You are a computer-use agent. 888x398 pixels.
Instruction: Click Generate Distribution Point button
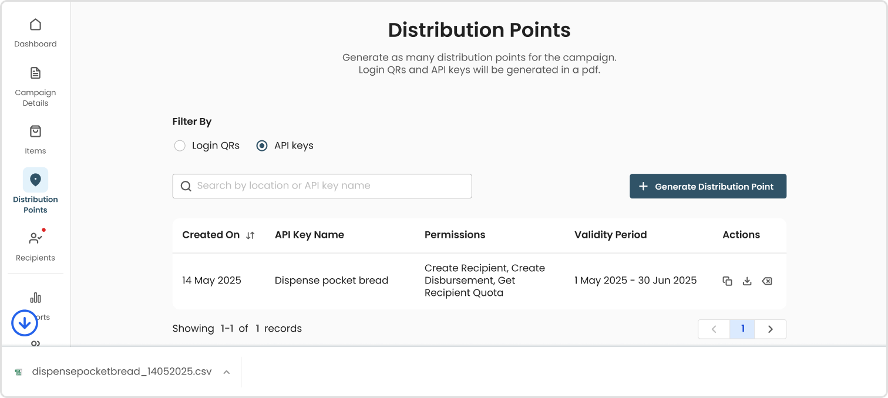(x=708, y=186)
